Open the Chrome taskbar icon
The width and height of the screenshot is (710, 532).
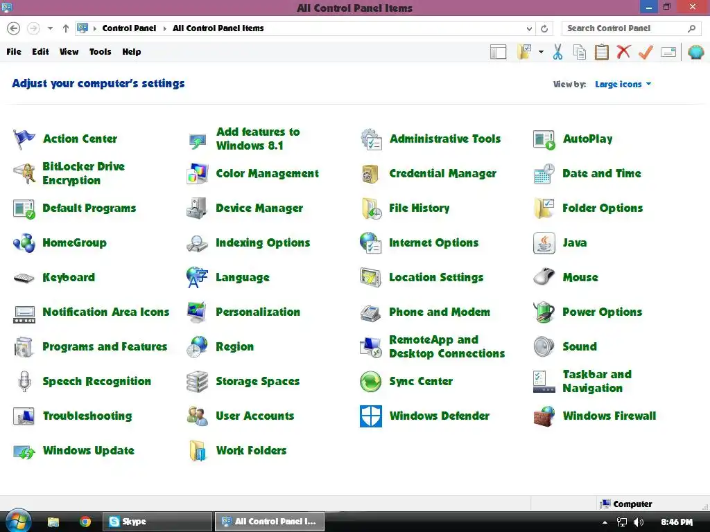pyautogui.click(x=85, y=522)
